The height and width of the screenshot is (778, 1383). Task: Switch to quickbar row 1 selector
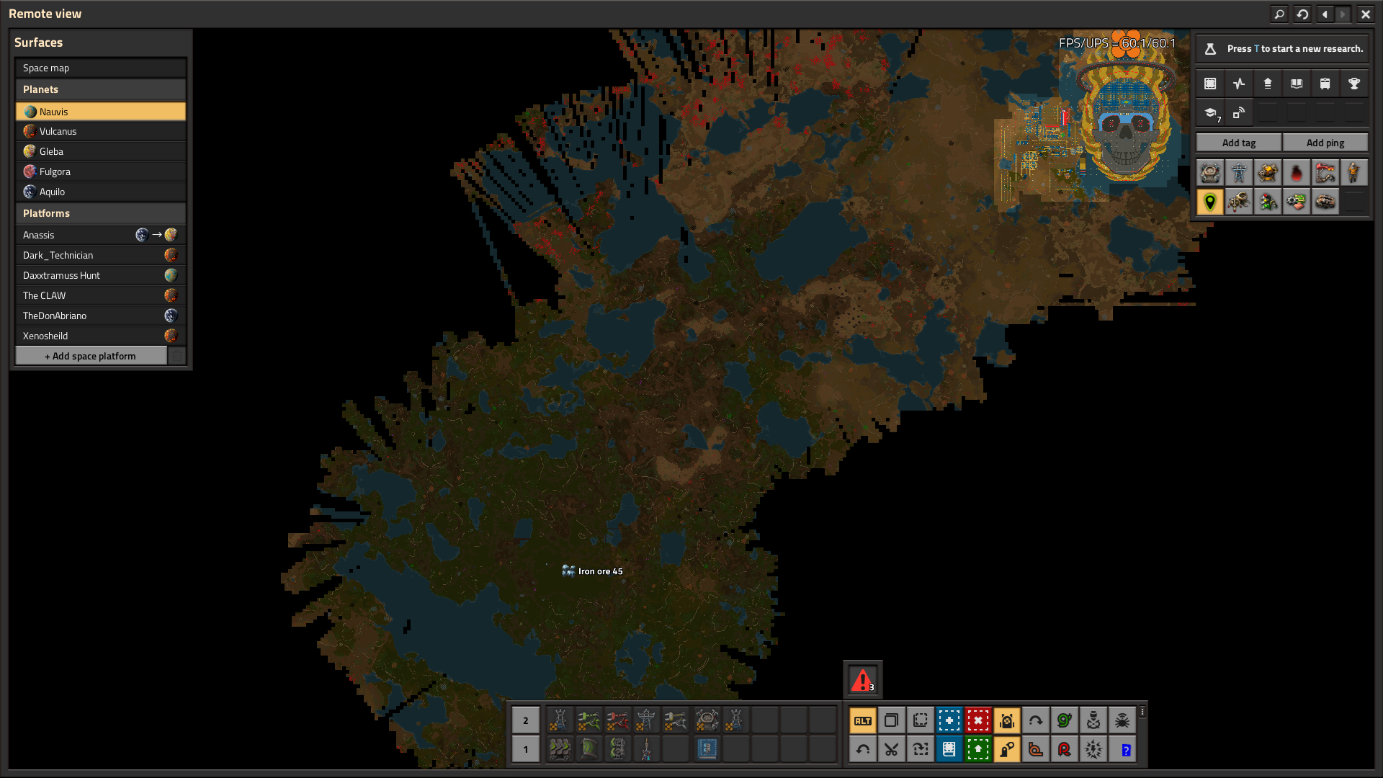tap(526, 749)
